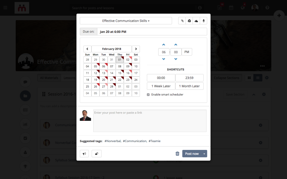Go to the previous calendar month
The width and height of the screenshot is (287, 179).
pyautogui.click(x=87, y=49)
